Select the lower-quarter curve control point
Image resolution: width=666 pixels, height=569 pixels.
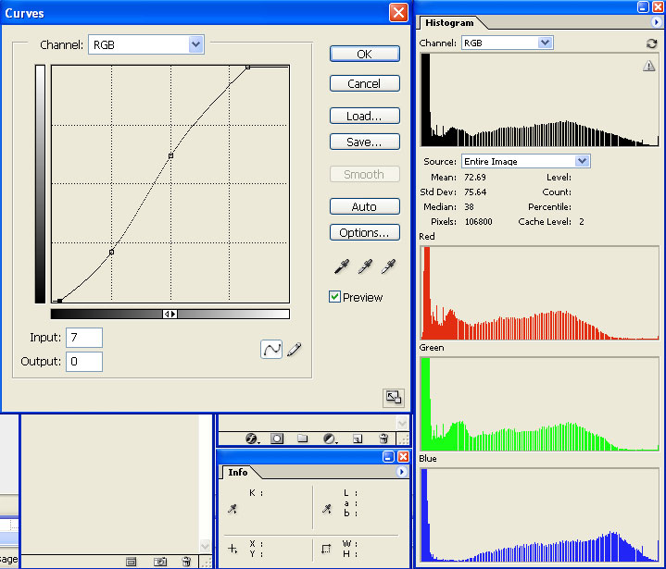[112, 252]
